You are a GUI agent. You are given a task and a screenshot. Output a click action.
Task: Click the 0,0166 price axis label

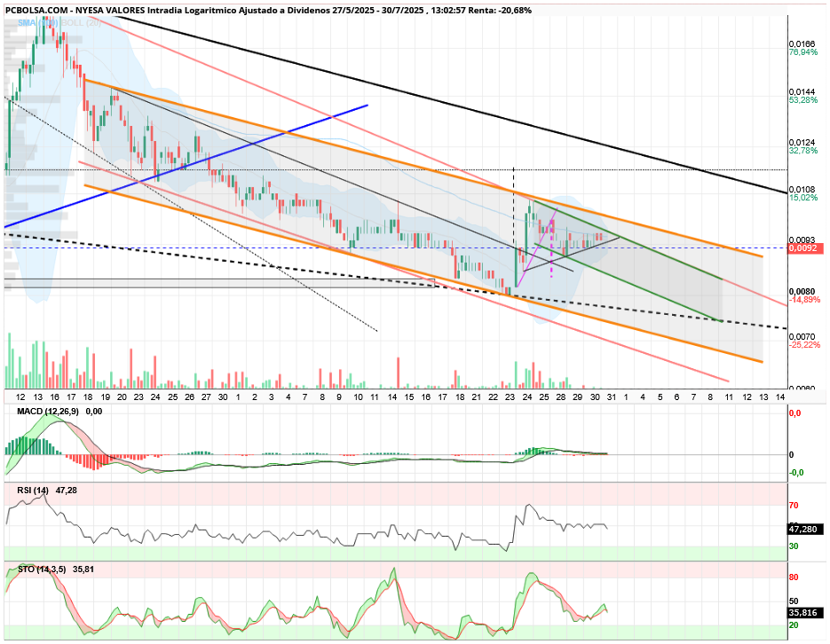point(802,43)
